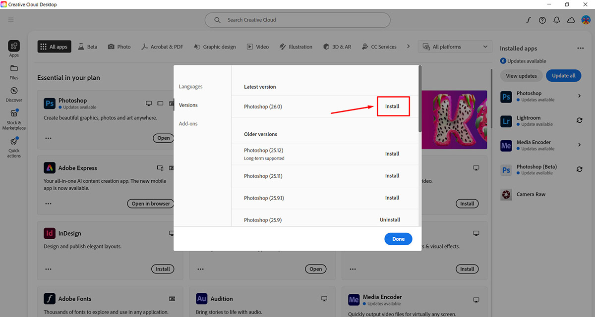Open the notifications bell

[x=557, y=20]
